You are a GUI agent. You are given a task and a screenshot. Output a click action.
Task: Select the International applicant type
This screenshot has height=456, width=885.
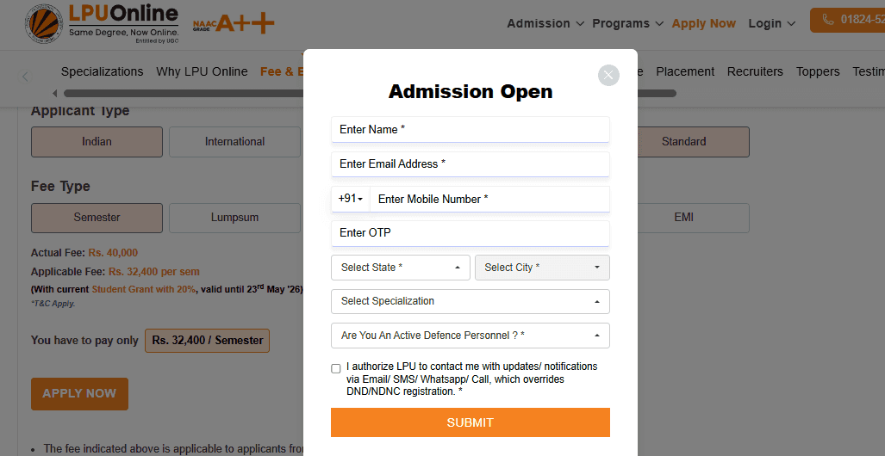coord(234,142)
